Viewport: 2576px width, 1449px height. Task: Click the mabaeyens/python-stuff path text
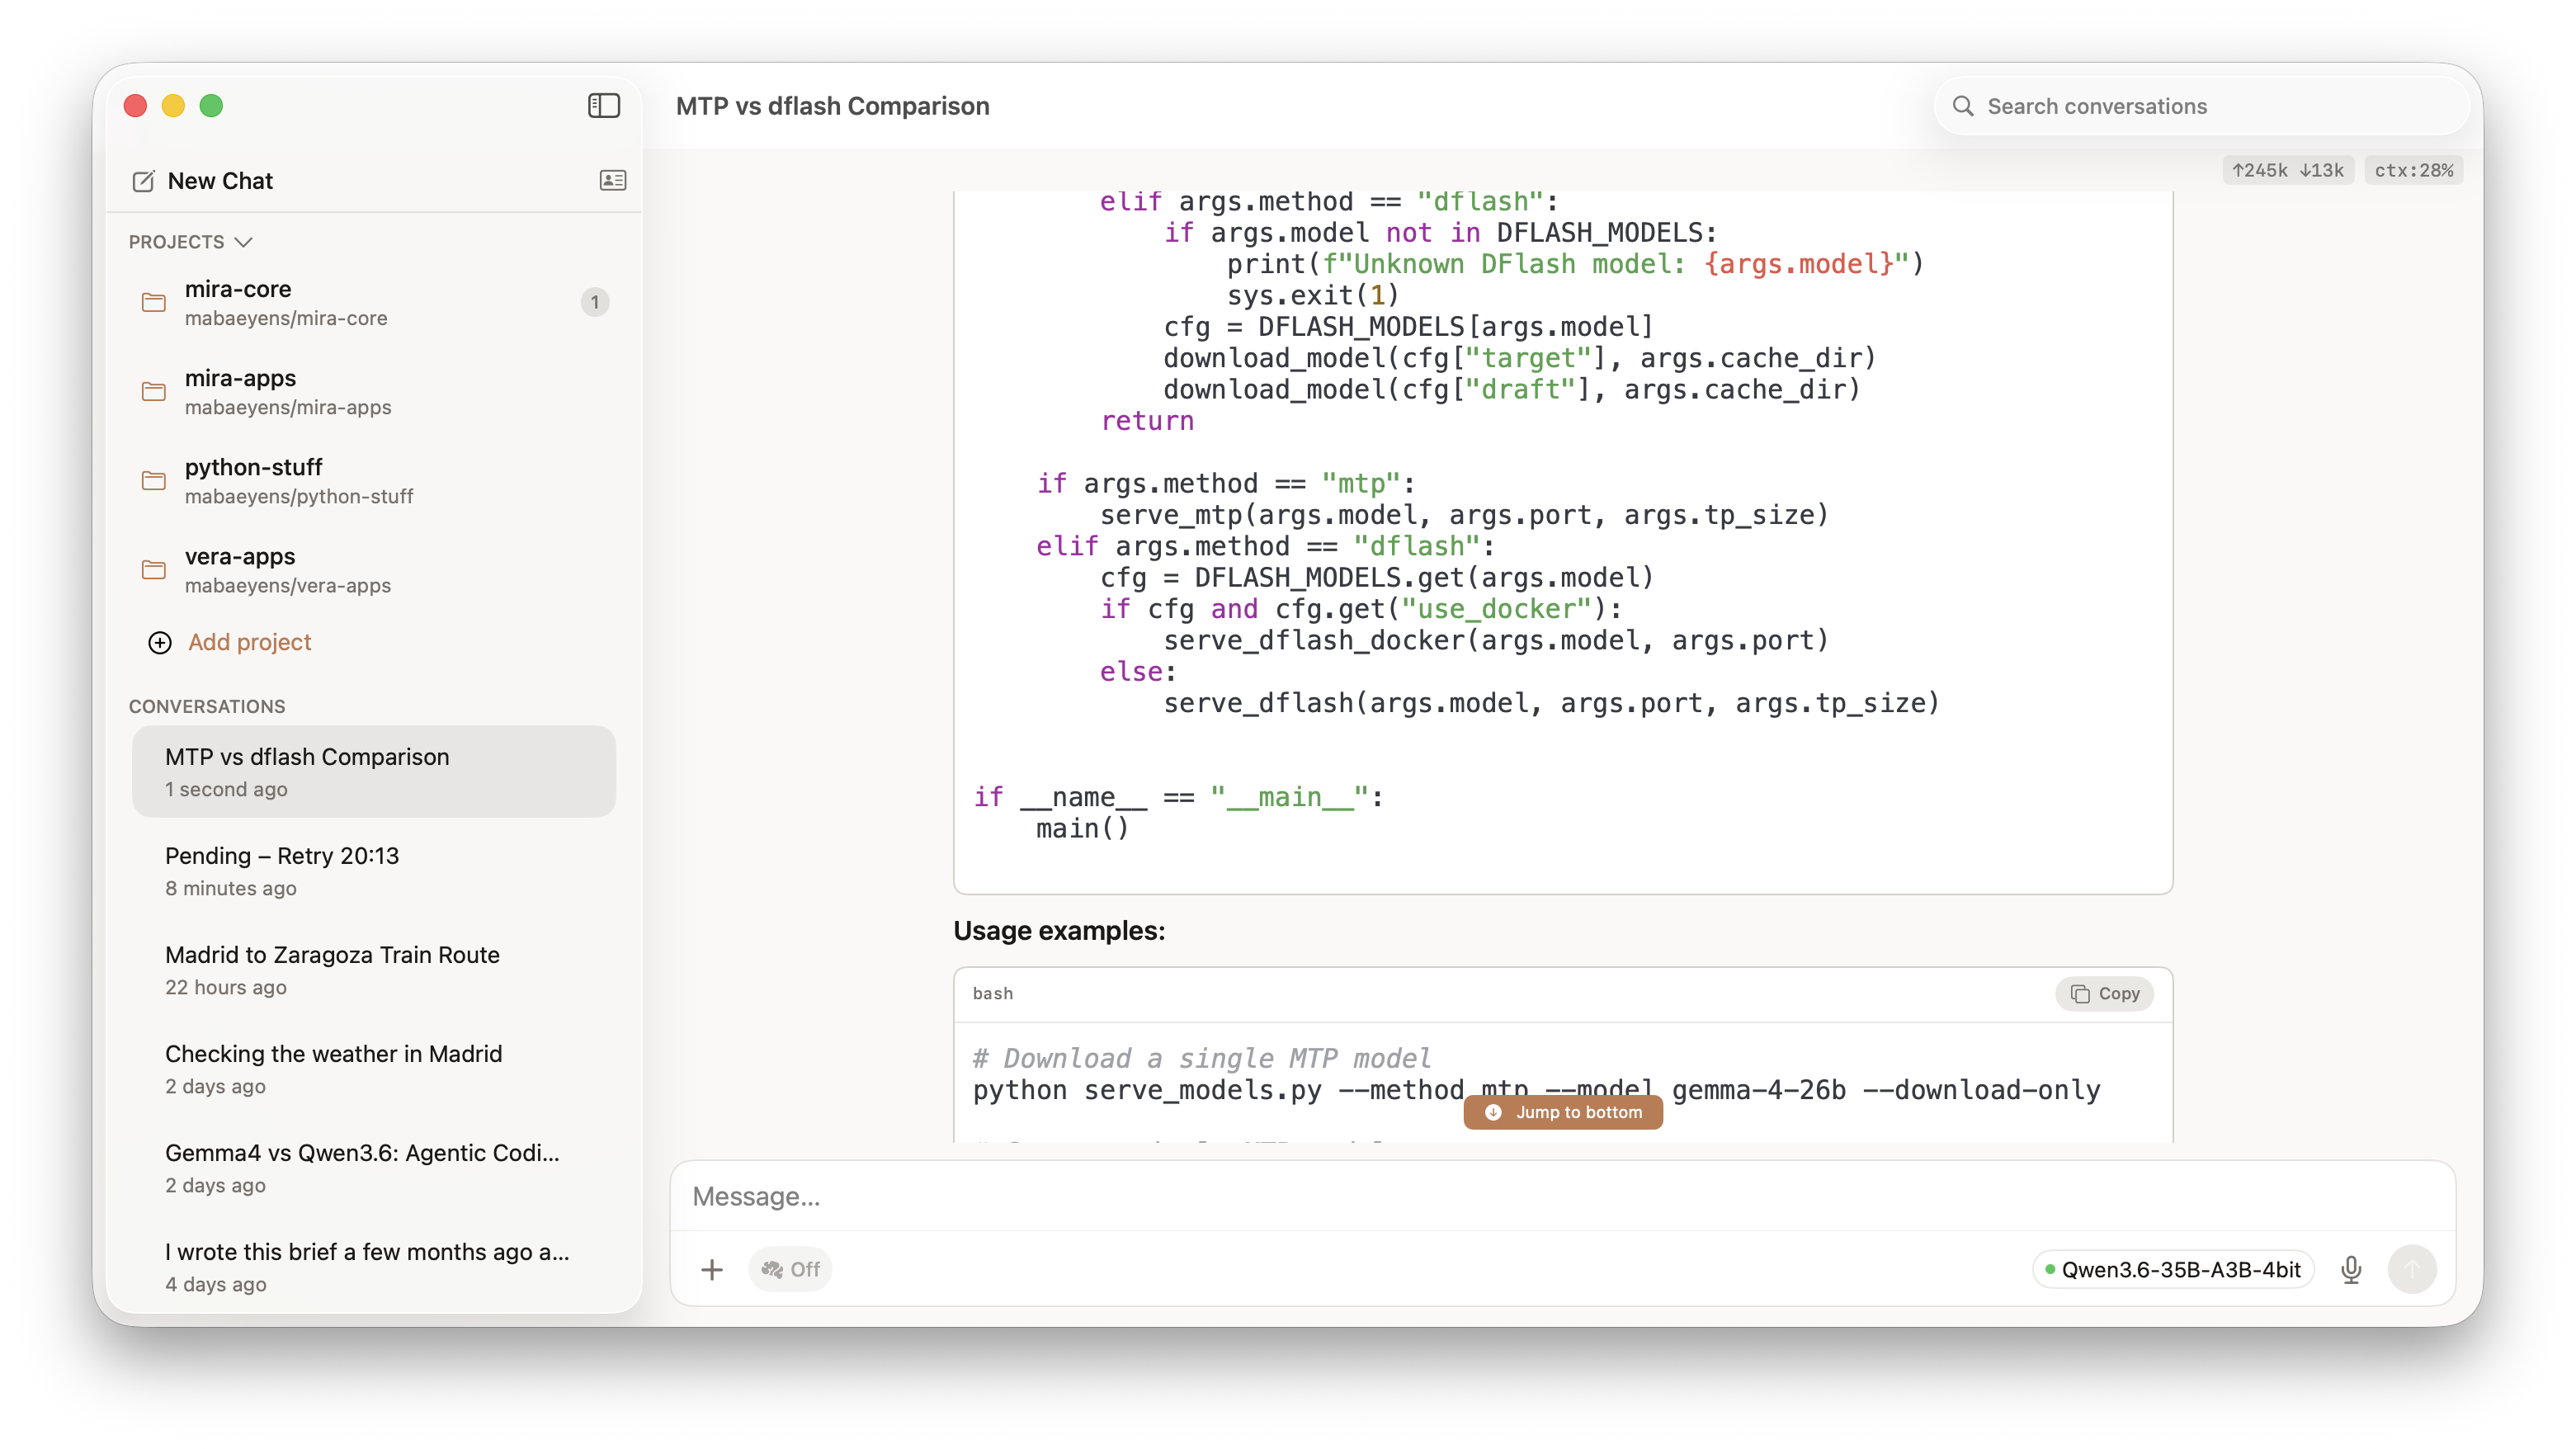tap(299, 496)
